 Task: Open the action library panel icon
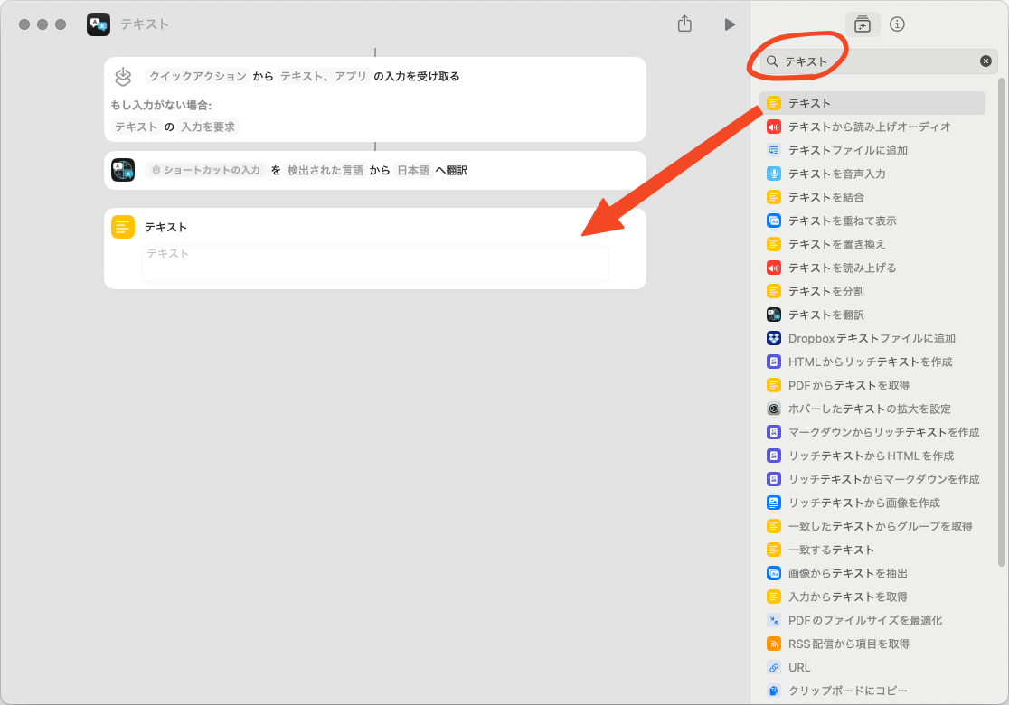click(x=863, y=24)
